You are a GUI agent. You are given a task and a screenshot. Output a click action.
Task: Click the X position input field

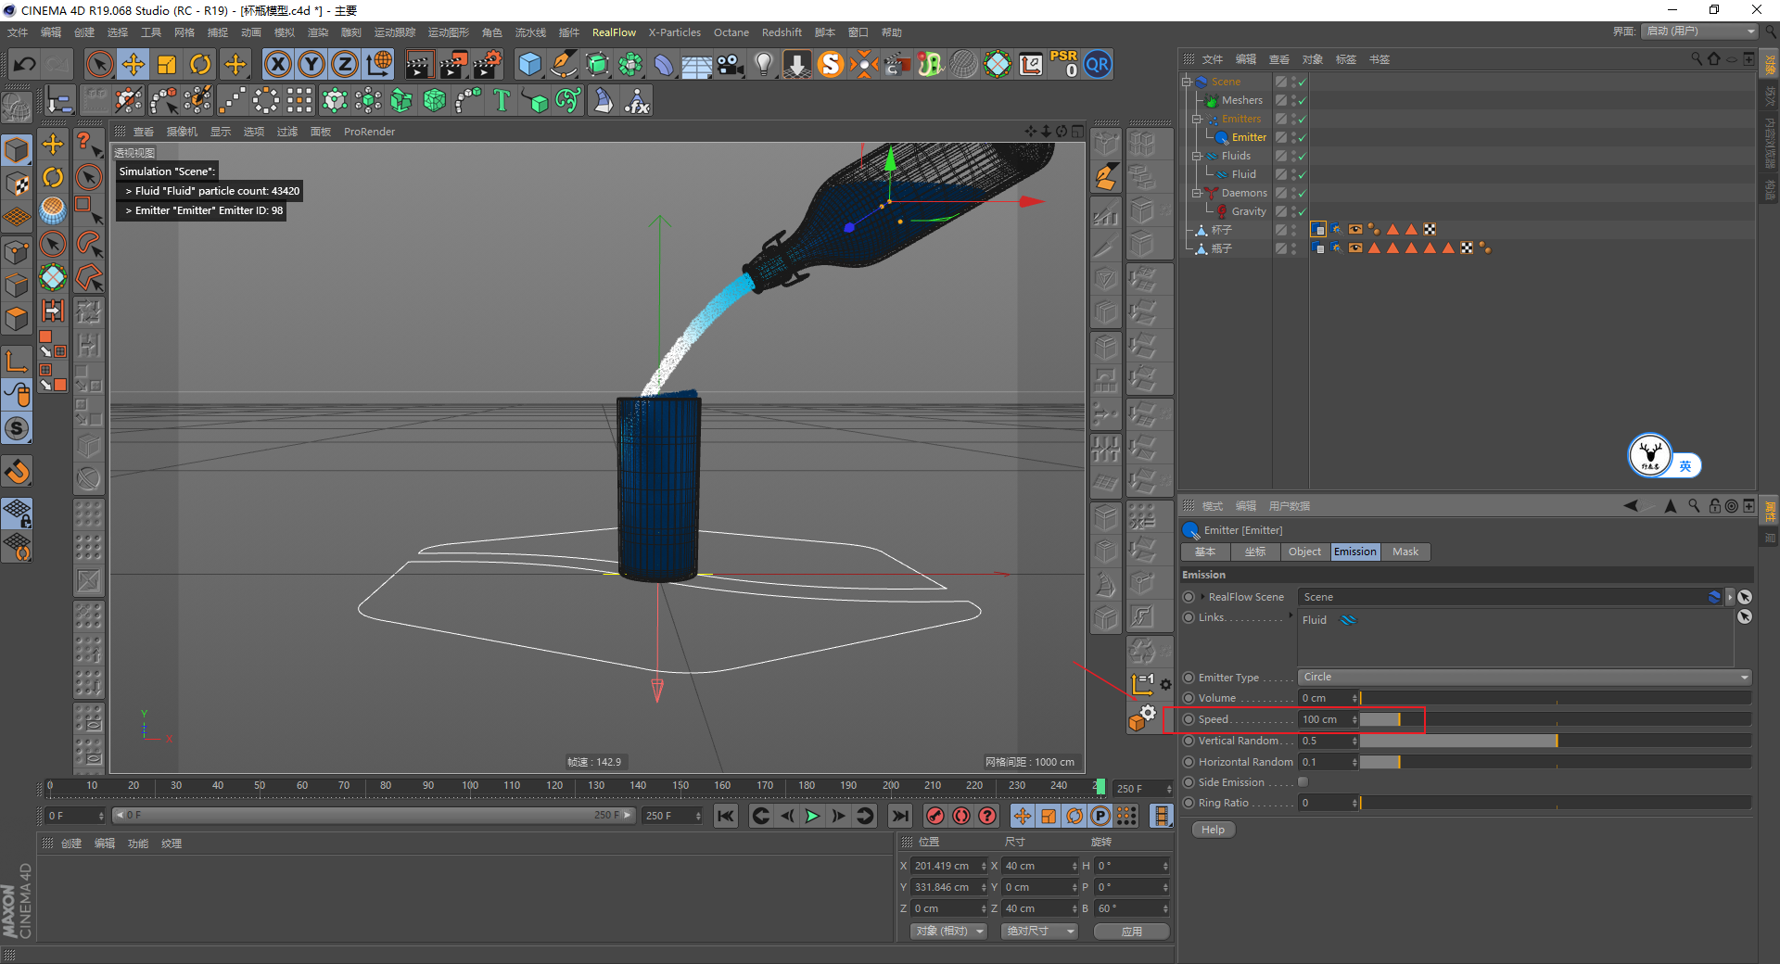coord(944,866)
